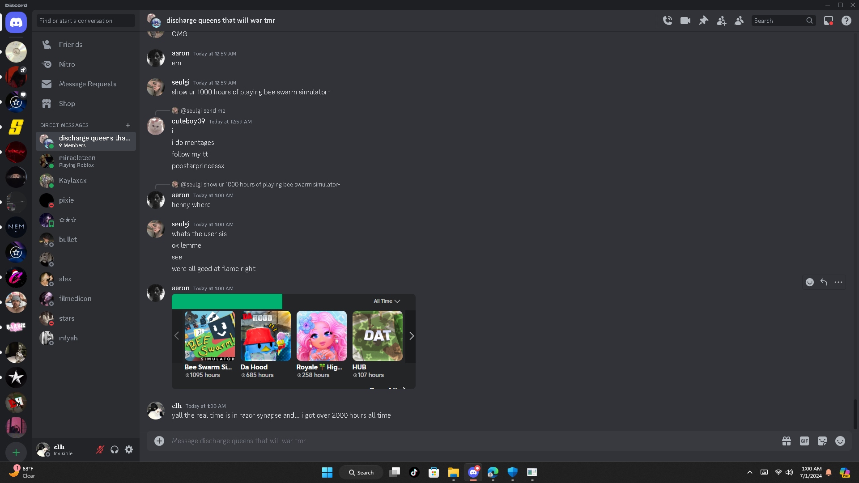Start a voice call in the group
The image size is (859, 483).
click(668, 21)
